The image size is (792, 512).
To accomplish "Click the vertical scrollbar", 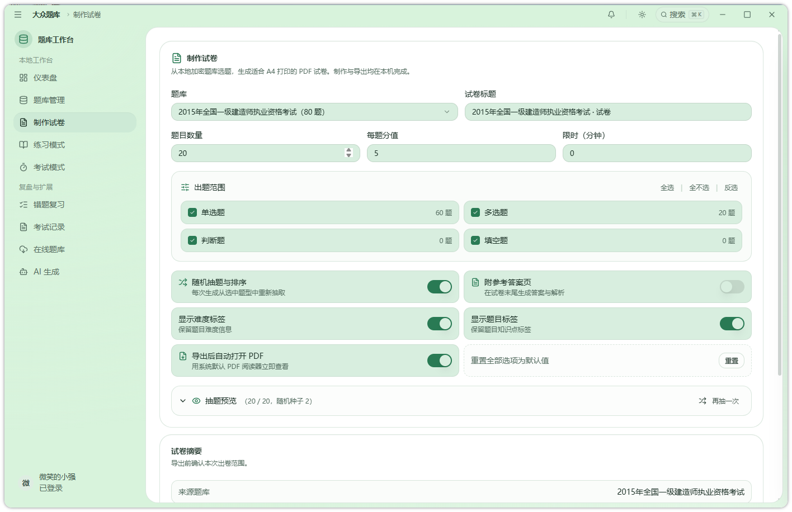I will click(x=780, y=205).
